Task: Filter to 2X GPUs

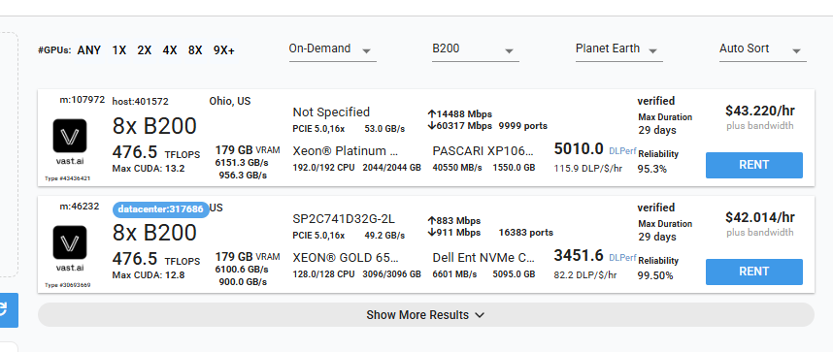Action: (144, 50)
